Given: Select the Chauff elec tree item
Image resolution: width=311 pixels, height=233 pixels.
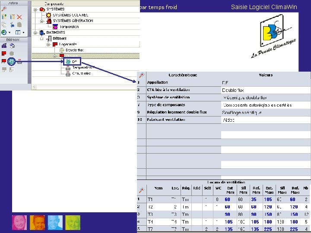Looking at the screenshot, I should pos(81,73).
